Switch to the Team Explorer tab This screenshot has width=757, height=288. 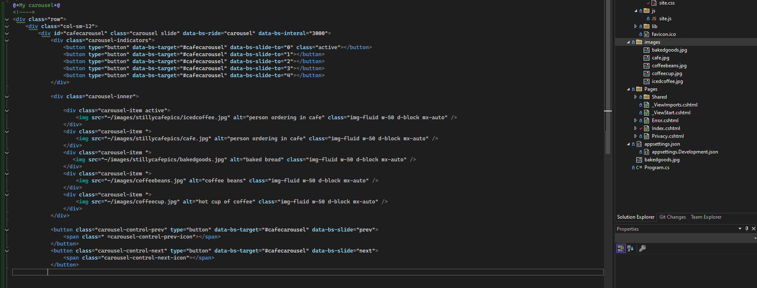click(x=706, y=217)
